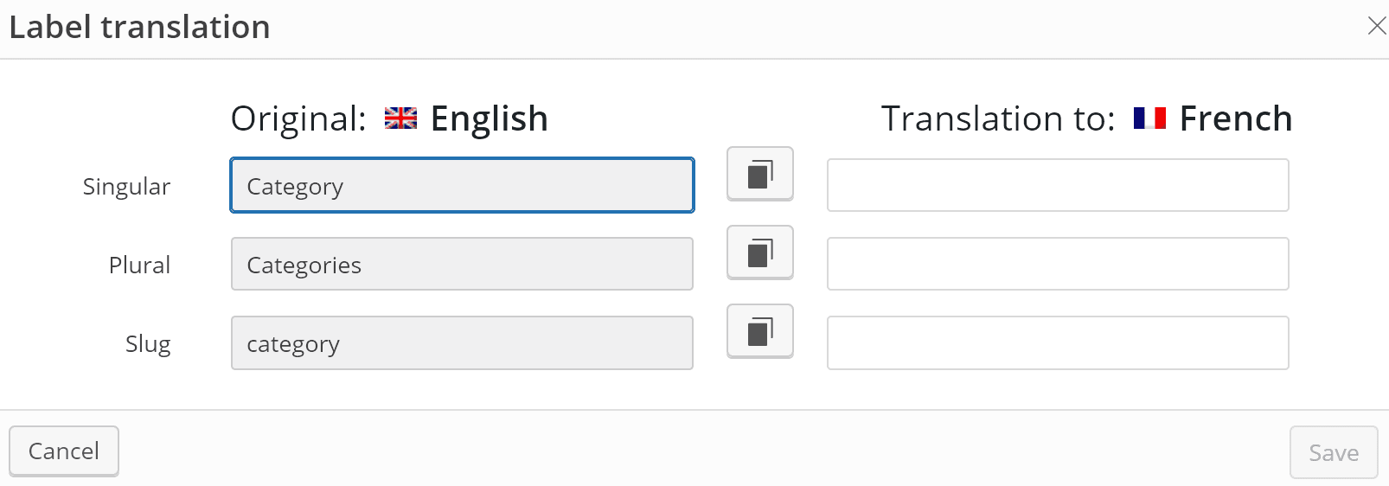Click the original Slug field containing category
Image resolution: width=1389 pixels, height=486 pixels.
click(x=462, y=342)
